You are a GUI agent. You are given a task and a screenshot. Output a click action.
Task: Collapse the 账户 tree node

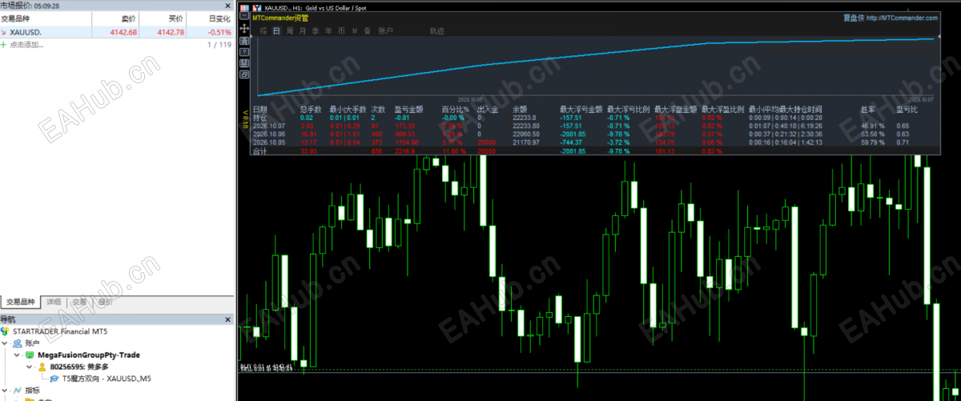[6, 343]
